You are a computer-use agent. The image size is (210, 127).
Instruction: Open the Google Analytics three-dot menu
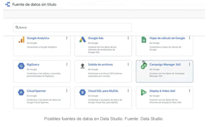pos(67,38)
